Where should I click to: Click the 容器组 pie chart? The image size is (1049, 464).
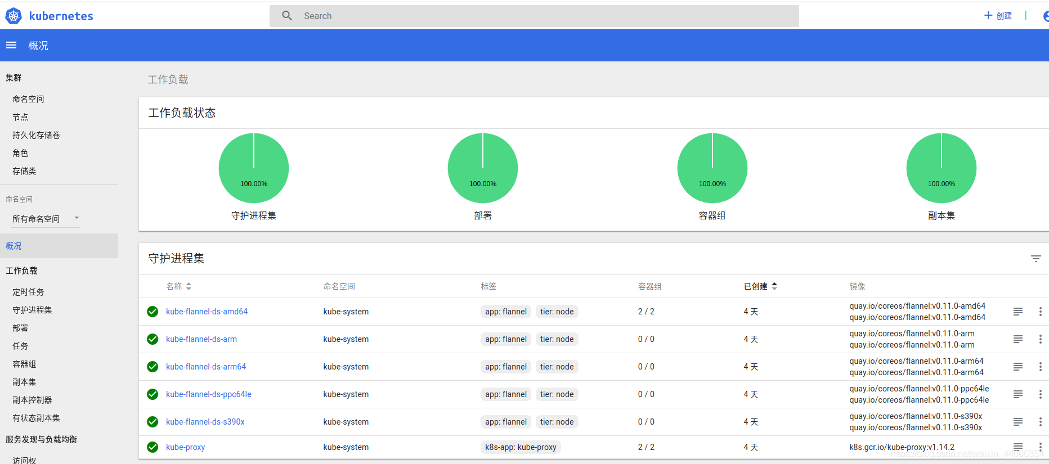tap(712, 168)
